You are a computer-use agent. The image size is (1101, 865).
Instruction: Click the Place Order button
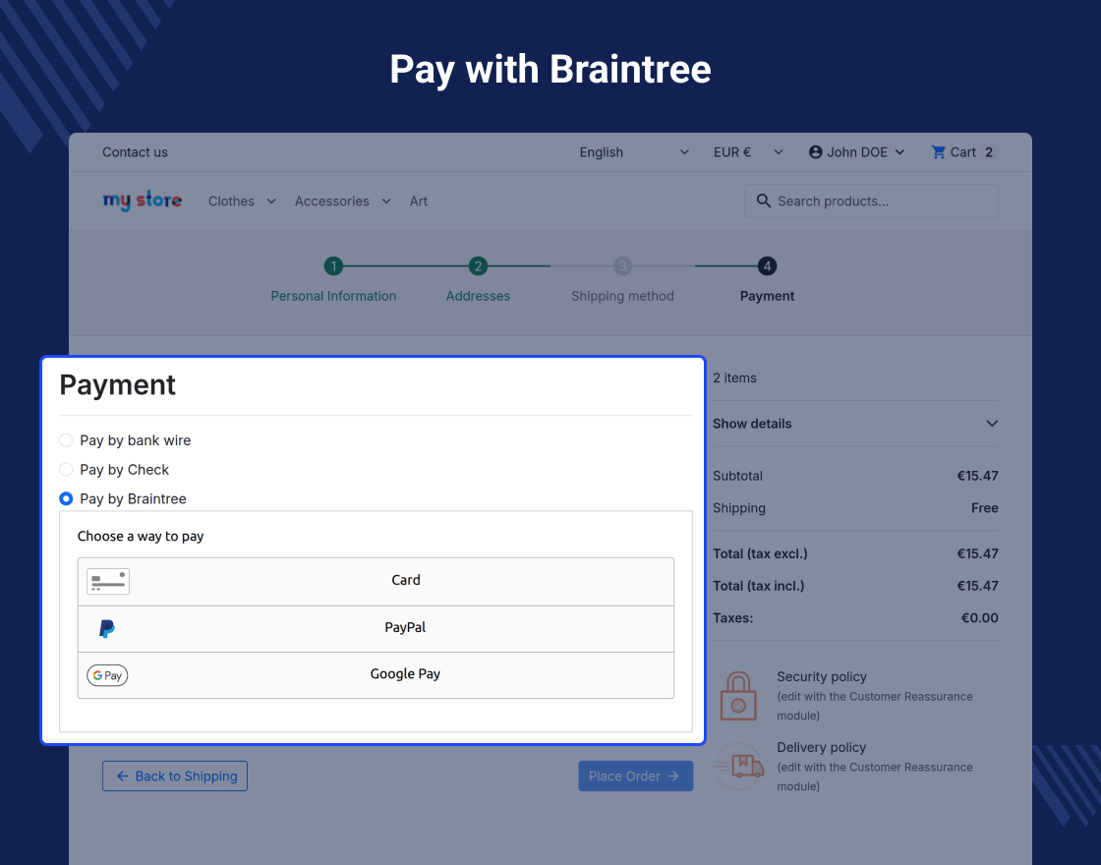(x=635, y=776)
